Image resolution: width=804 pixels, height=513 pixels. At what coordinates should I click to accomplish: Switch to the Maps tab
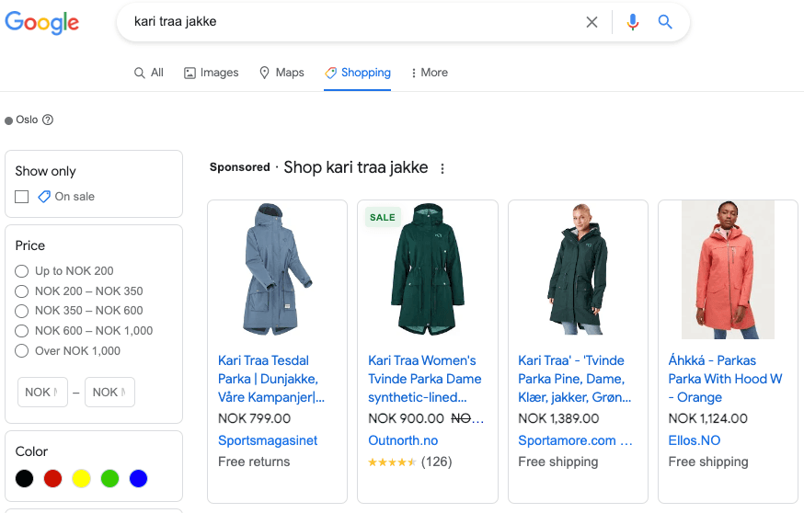(281, 73)
